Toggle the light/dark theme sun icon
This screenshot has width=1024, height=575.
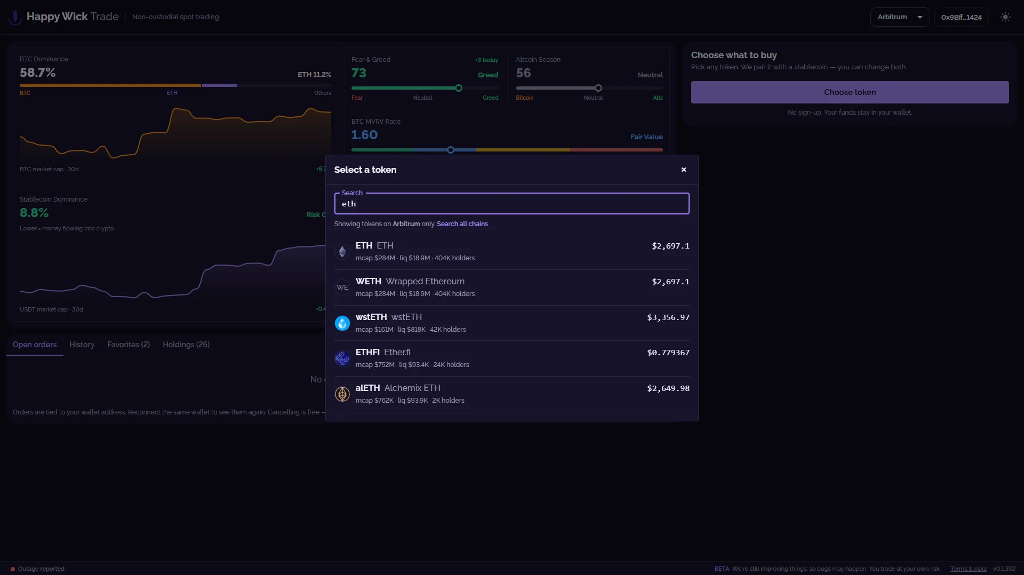point(1005,17)
